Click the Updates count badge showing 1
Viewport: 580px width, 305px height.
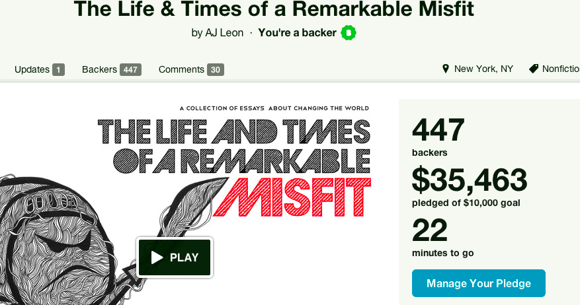(x=58, y=69)
